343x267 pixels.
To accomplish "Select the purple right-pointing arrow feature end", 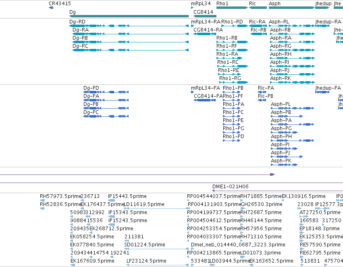I will point(272,174).
